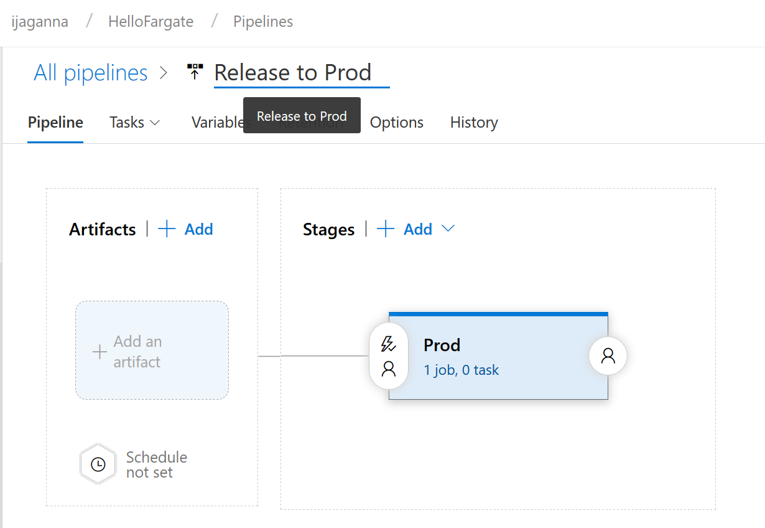Click the All pipelines breadcrumb link
765x528 pixels.
[91, 73]
